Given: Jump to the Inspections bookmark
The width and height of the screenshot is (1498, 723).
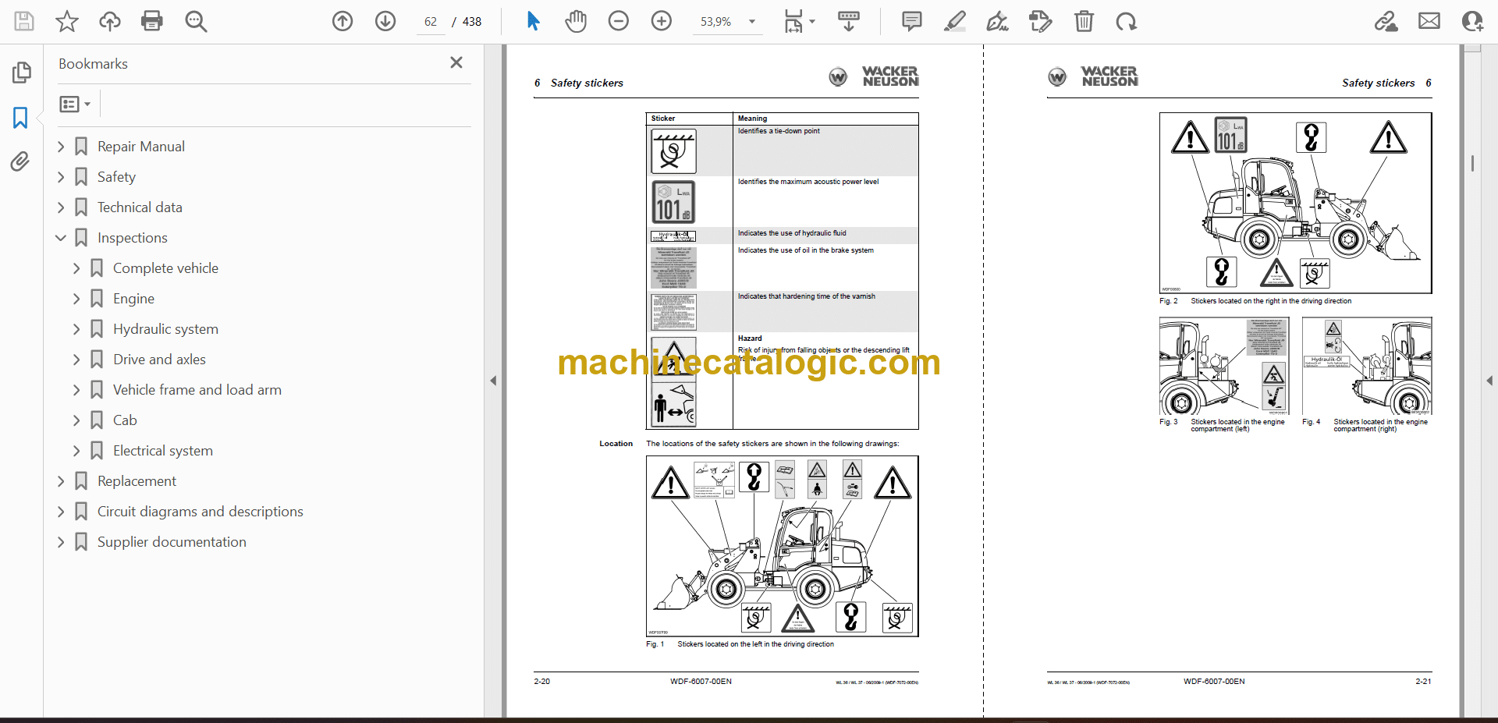Looking at the screenshot, I should pos(133,238).
